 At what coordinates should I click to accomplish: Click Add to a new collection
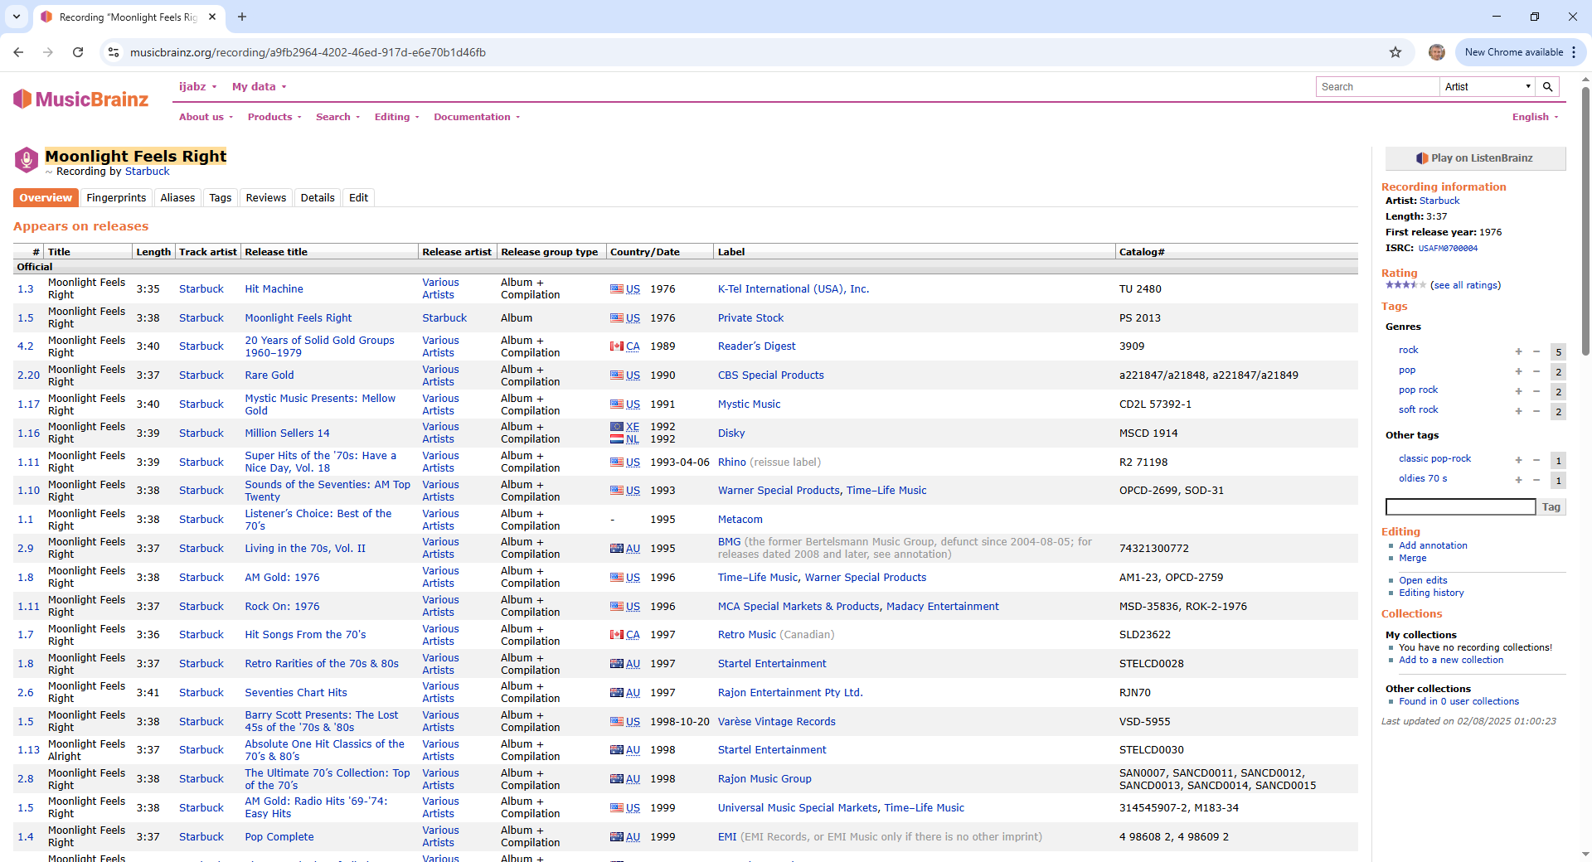pos(1451,660)
